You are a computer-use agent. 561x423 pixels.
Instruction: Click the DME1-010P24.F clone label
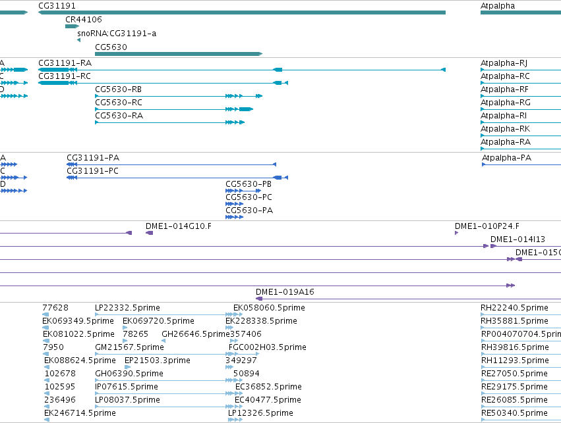pos(487,226)
